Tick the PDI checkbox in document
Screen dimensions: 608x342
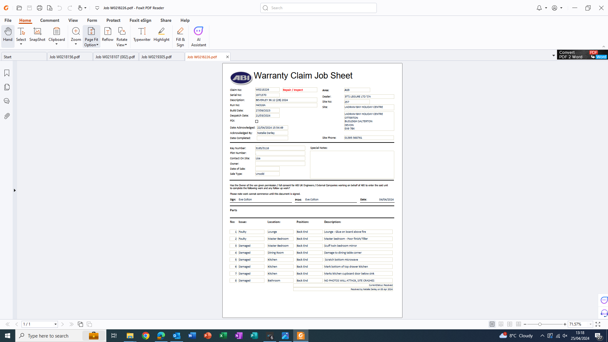coord(257,121)
